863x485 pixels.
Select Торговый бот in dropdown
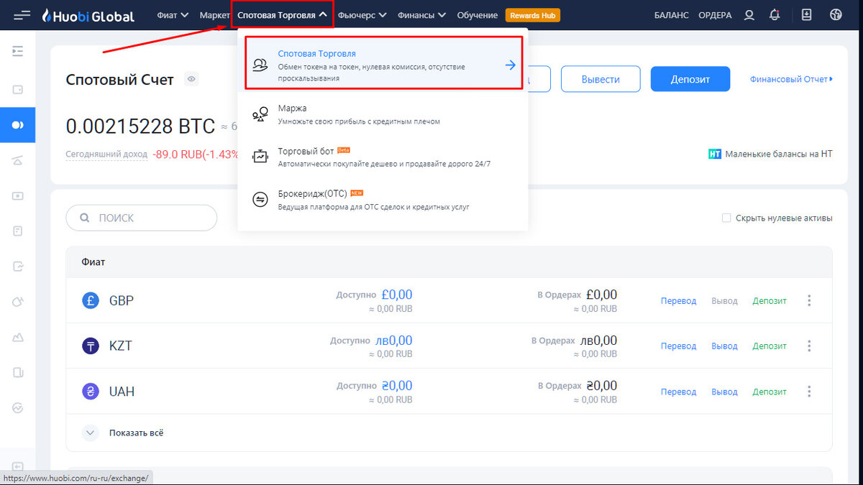click(383, 157)
